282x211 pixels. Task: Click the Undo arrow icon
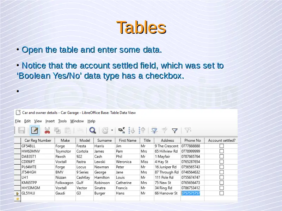80,130
